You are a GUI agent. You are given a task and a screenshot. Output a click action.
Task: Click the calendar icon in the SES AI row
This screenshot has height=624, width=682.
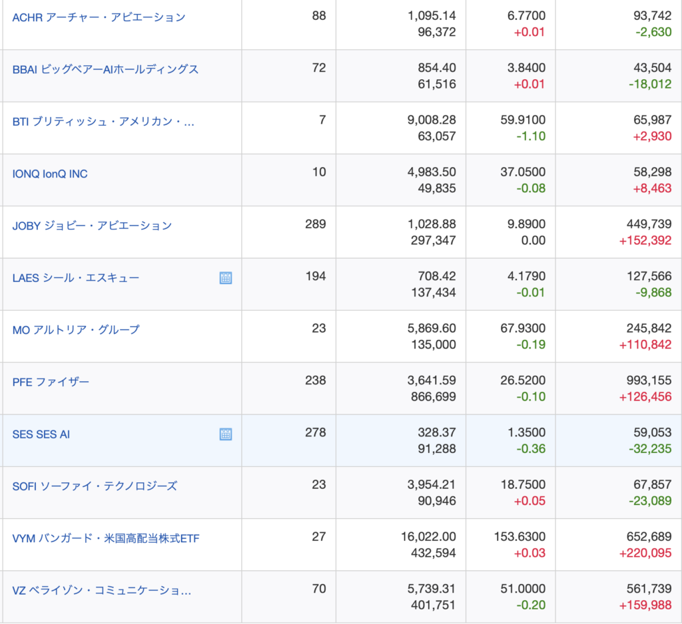point(226,434)
